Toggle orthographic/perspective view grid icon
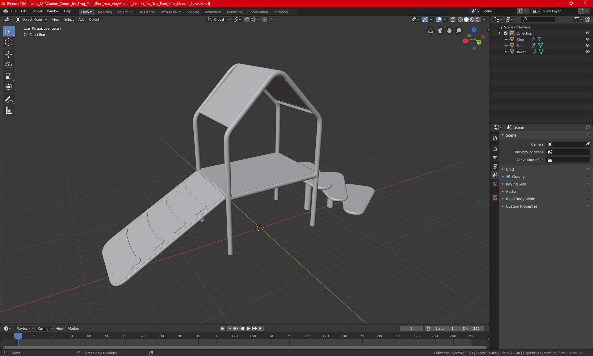 pyautogui.click(x=431, y=31)
